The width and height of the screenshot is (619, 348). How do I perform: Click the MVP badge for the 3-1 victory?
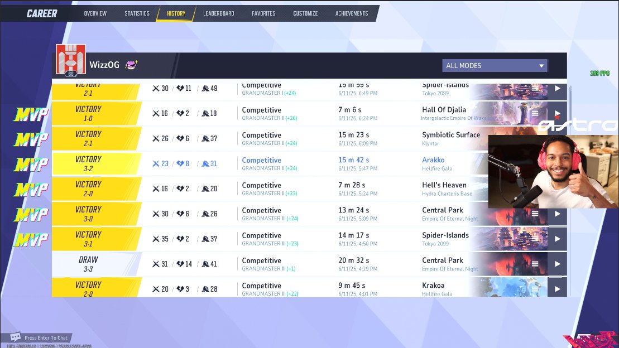pos(31,240)
